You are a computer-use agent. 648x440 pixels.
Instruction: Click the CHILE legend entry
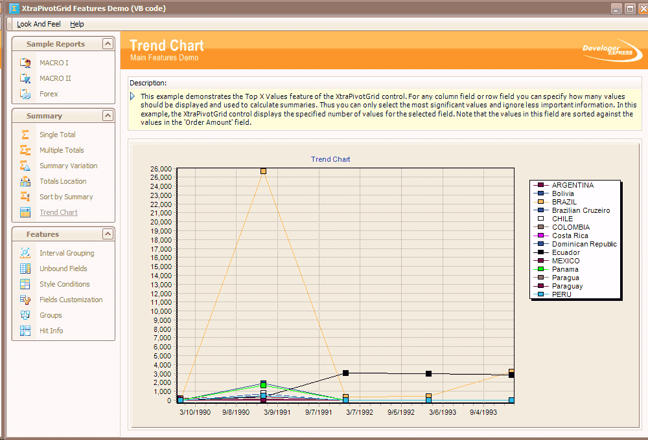[562, 219]
